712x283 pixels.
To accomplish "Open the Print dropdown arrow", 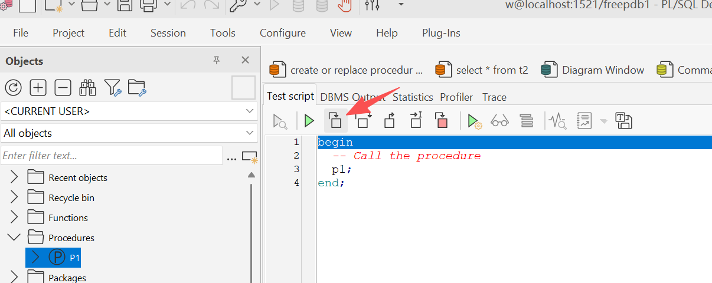I will [x=166, y=4].
